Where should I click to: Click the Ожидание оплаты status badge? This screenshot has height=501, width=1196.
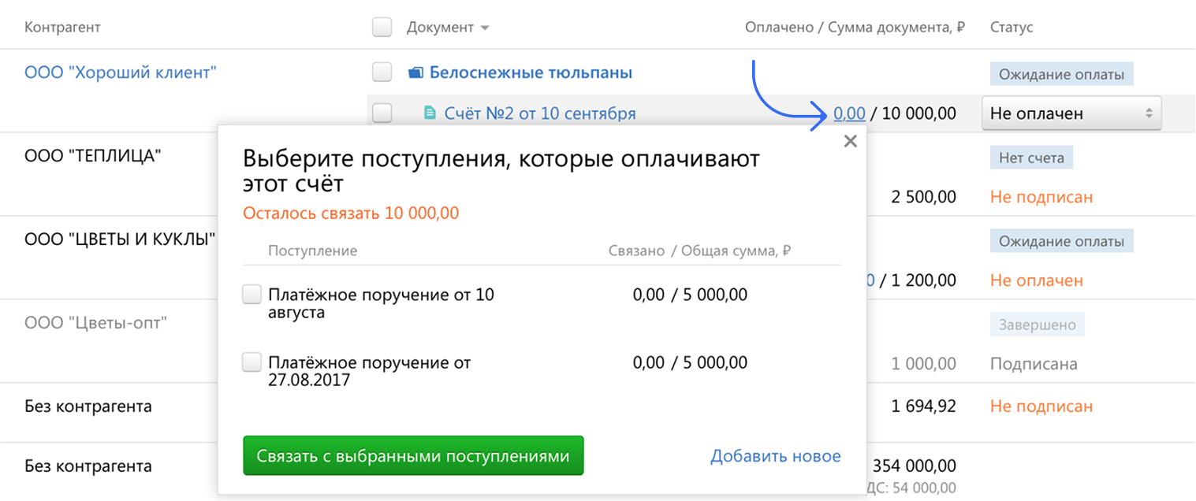pos(1061,75)
